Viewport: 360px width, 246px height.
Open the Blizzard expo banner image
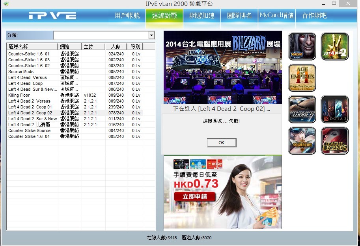(x=223, y=67)
